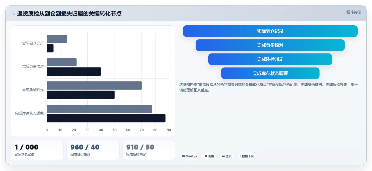This screenshot has width=372, height=171.
Task: Click the 进度 tag chip
Action: click(x=227, y=156)
